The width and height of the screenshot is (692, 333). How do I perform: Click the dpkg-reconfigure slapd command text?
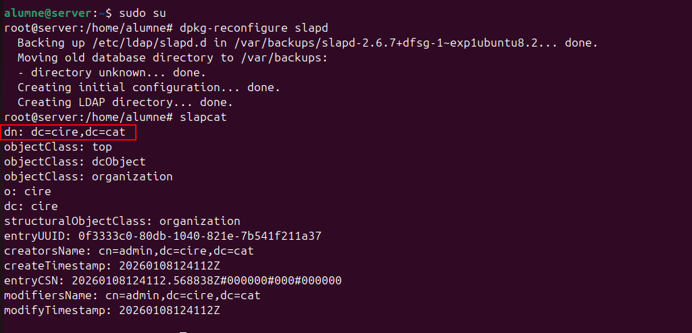pos(253,28)
